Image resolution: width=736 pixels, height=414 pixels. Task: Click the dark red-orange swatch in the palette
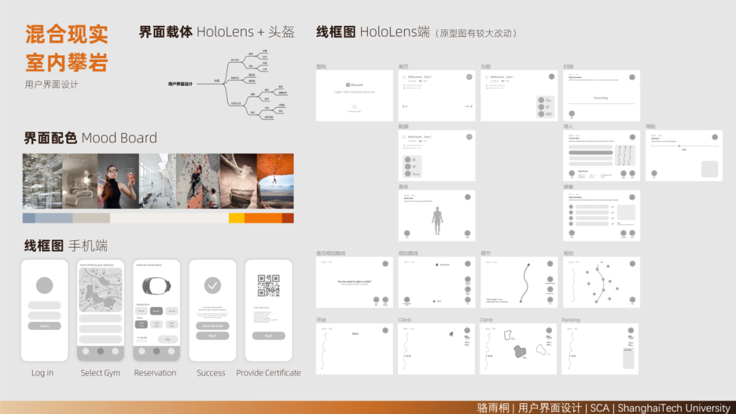tap(288, 218)
